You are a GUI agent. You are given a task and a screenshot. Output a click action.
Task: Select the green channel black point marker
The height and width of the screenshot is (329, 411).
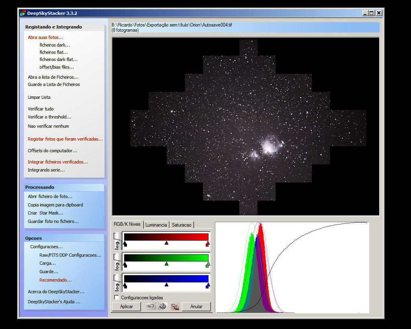(x=125, y=265)
